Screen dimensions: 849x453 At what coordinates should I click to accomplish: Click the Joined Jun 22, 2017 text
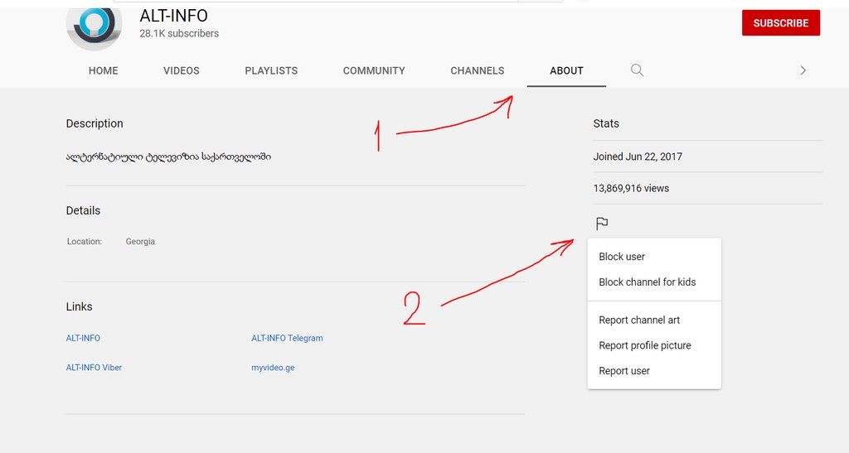click(638, 157)
